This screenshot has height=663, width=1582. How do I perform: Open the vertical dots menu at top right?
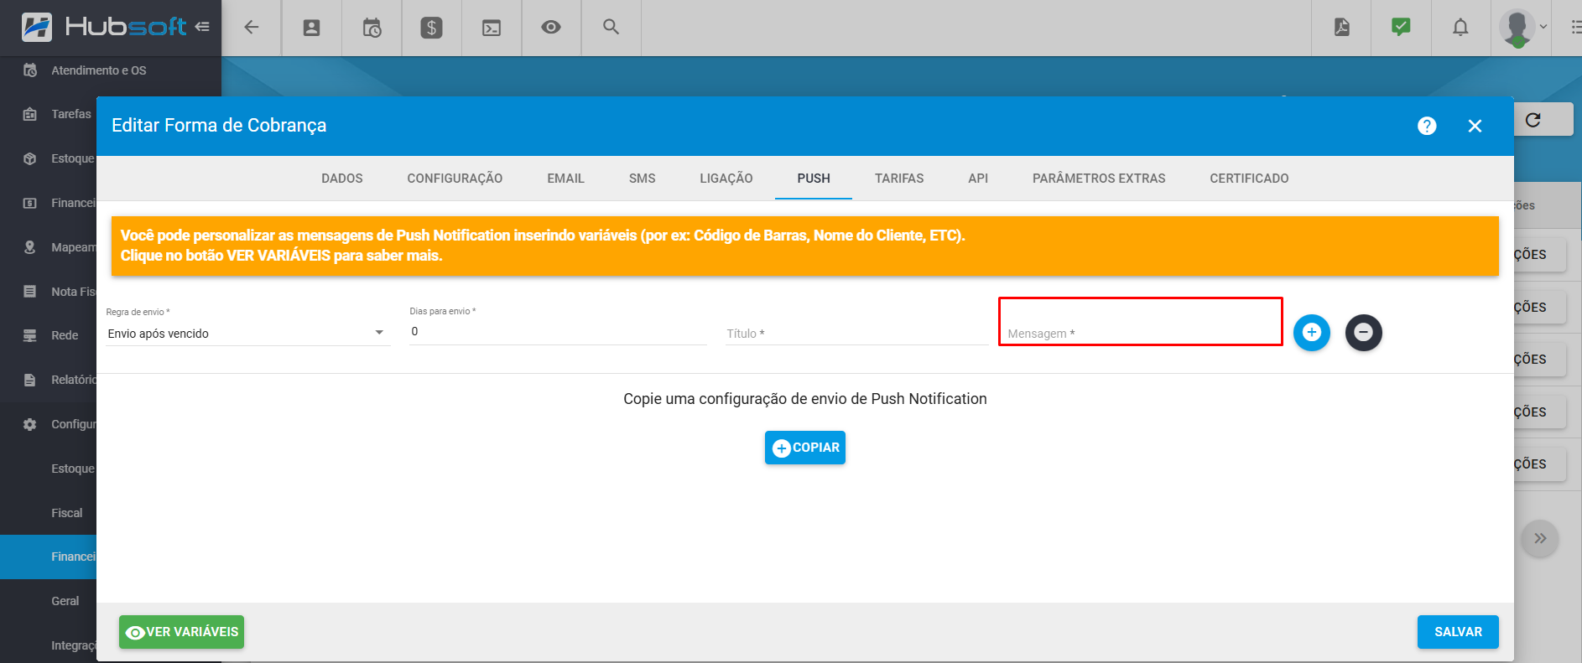(1575, 28)
